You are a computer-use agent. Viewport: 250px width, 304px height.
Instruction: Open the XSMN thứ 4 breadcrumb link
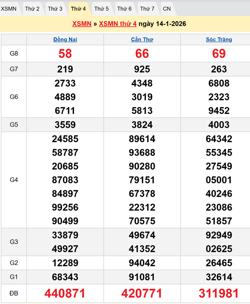point(118,24)
